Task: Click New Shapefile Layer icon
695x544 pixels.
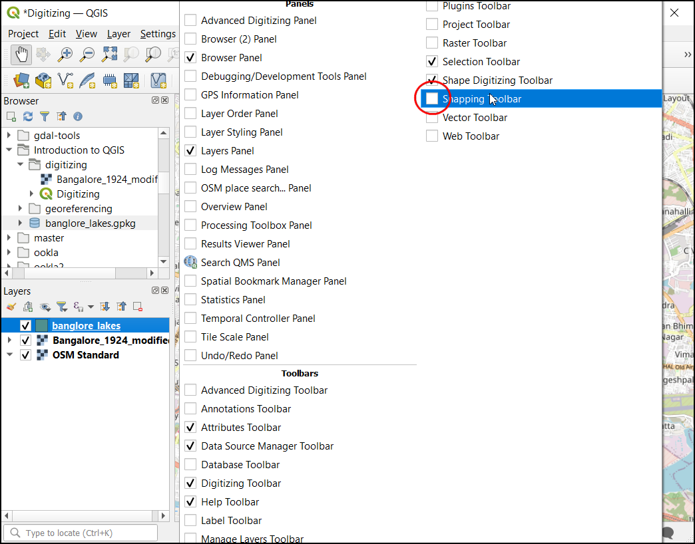Action: [65, 80]
